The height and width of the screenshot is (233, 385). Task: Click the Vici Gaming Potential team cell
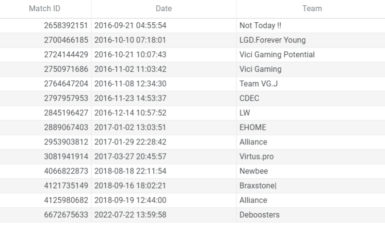tap(277, 55)
